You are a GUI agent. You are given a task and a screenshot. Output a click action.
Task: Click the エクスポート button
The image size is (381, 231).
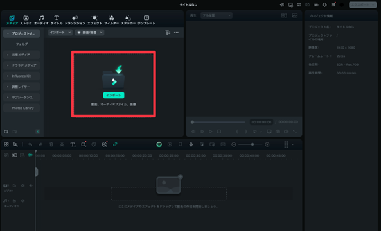point(363,5)
